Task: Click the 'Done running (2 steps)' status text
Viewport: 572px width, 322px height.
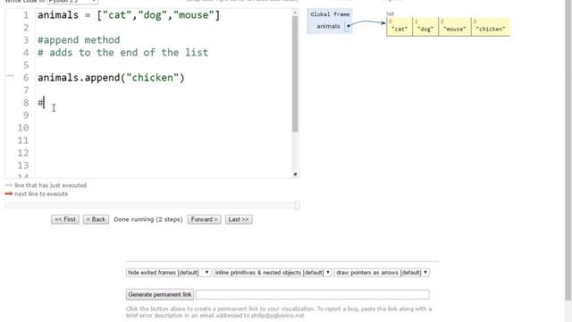Action: coord(148,219)
